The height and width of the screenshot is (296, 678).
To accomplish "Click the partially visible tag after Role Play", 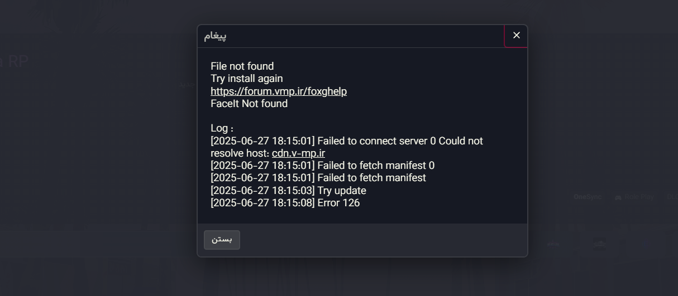I will pos(672,197).
